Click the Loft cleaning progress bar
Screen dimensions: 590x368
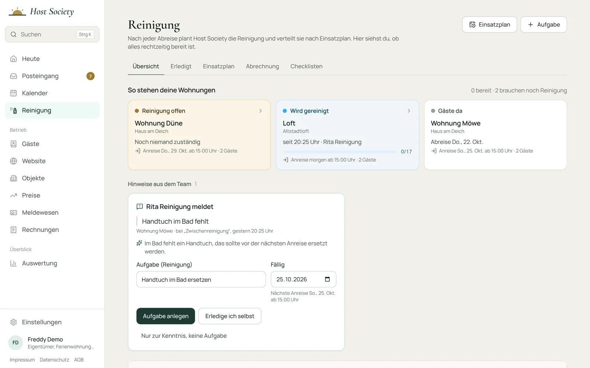tap(340, 152)
